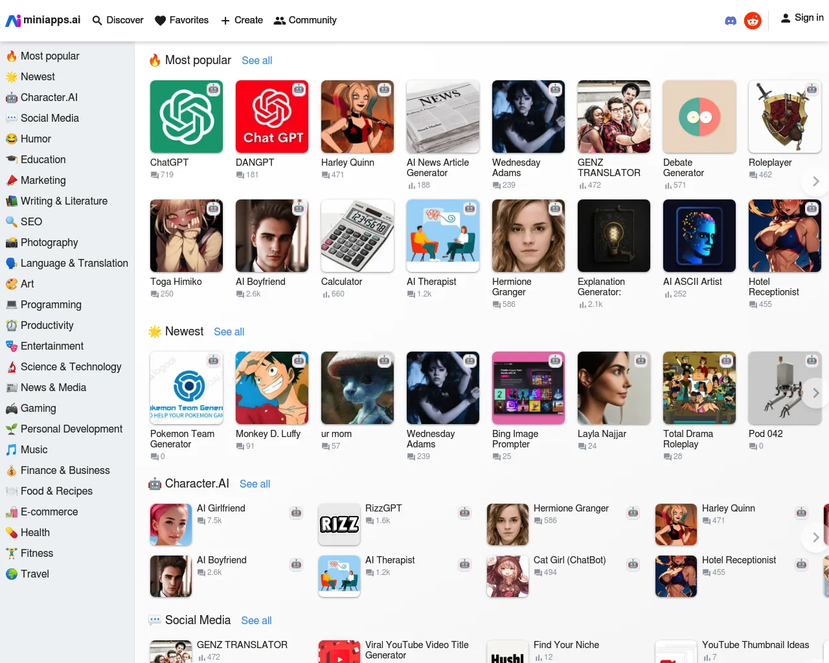This screenshot has height=663, width=829.
Task: Click the magnifier icon next to Discover
Action: point(95,20)
